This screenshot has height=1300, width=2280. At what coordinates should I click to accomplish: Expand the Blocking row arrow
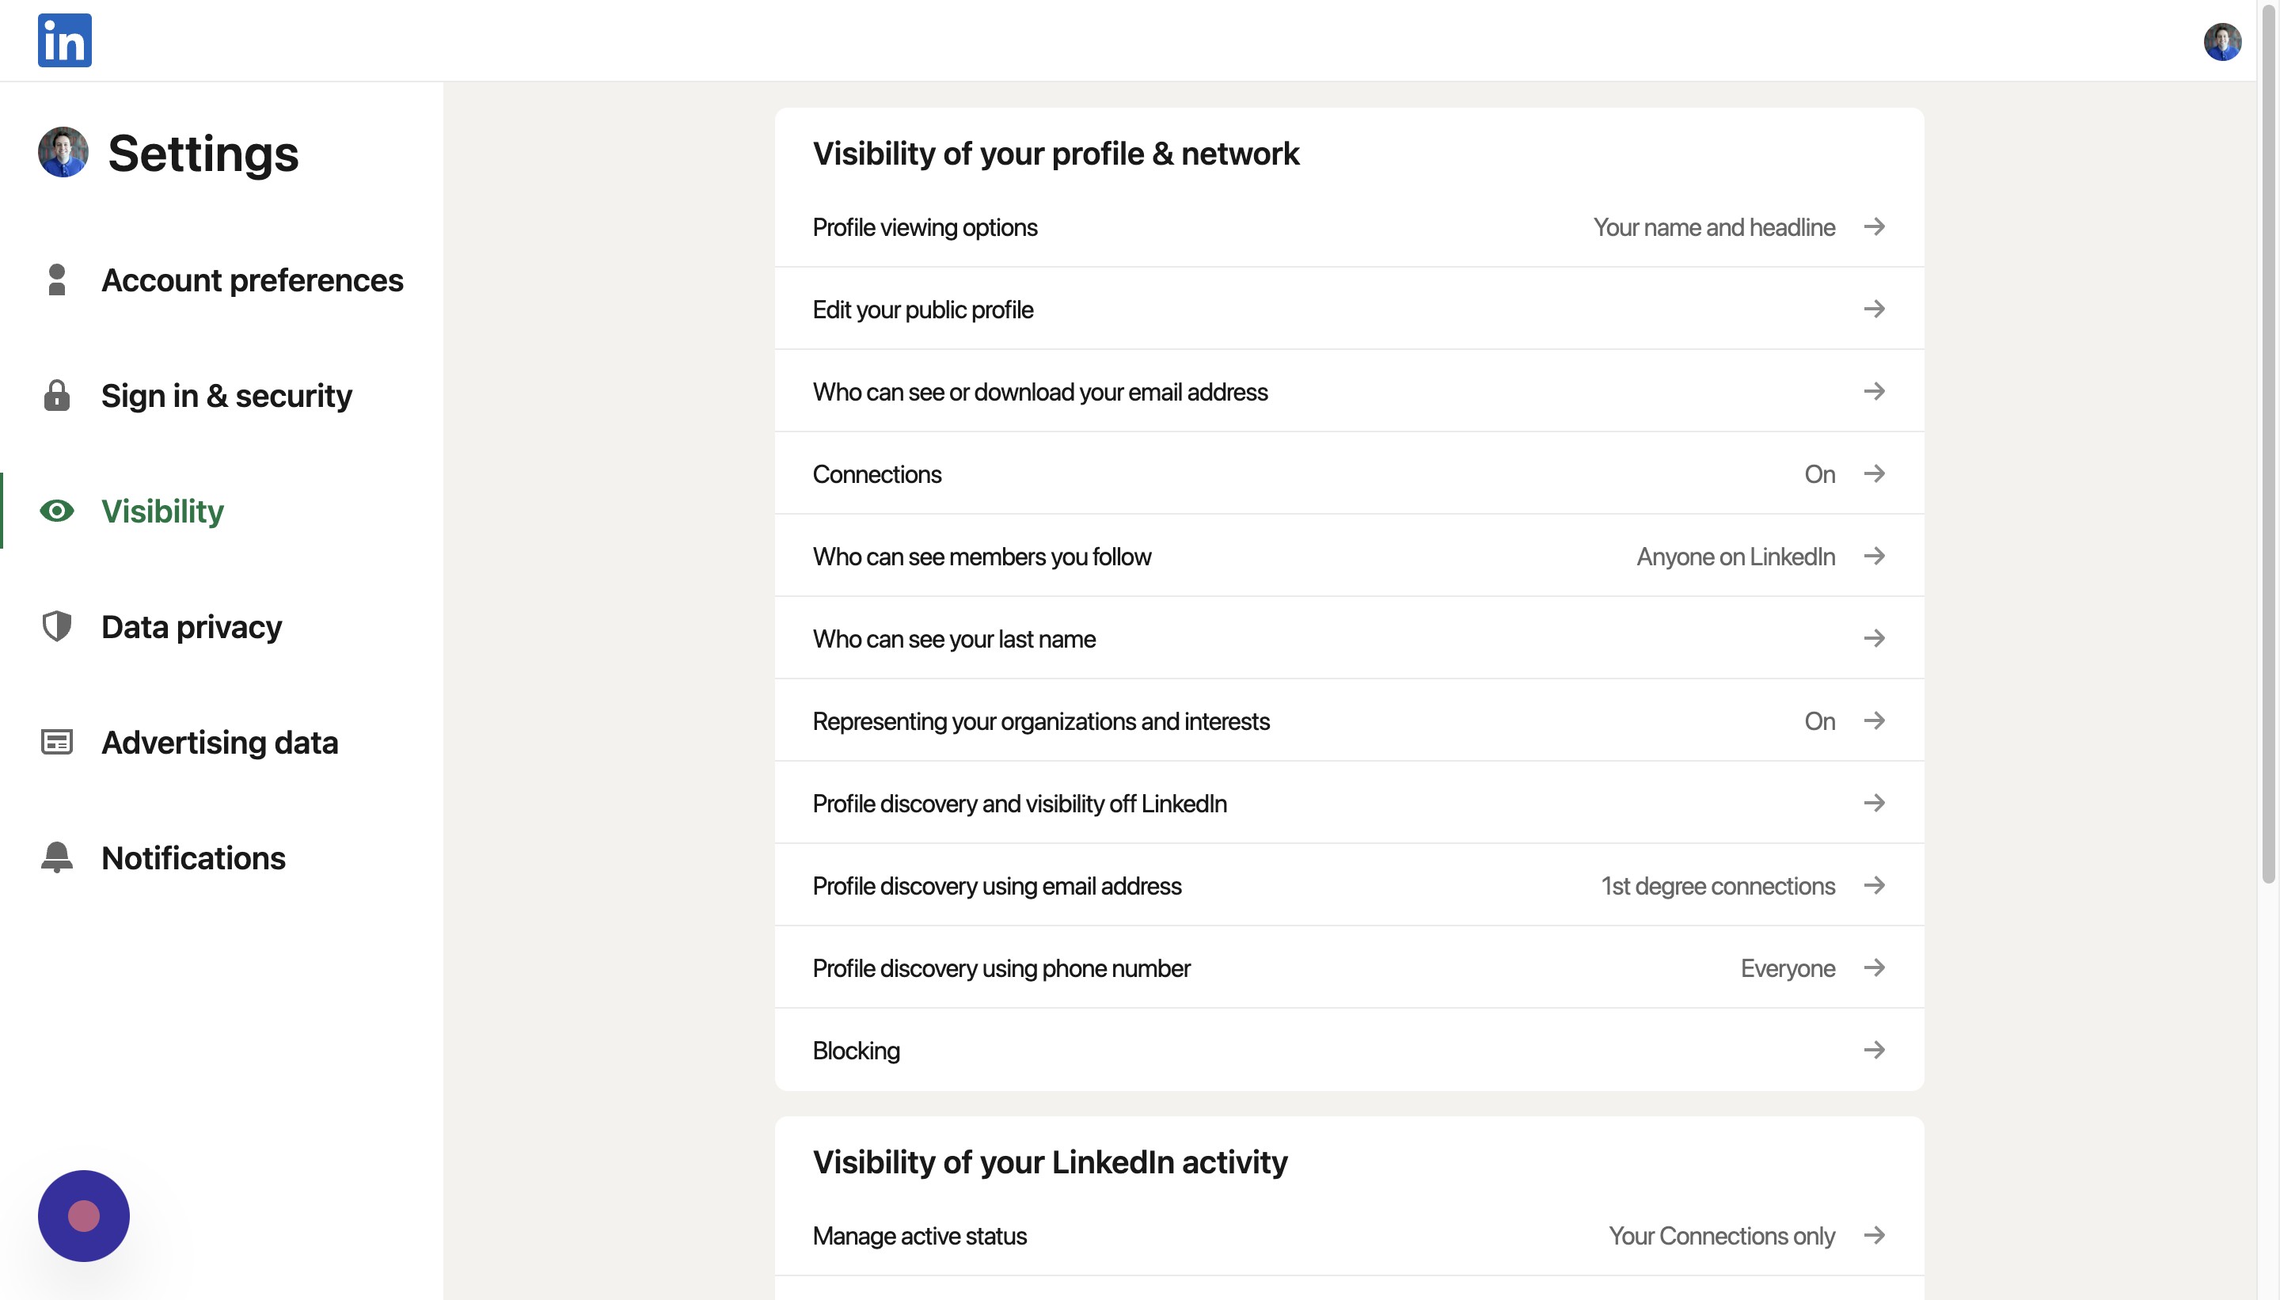point(1874,1050)
